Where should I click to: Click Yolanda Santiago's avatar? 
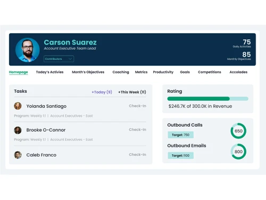(18, 106)
